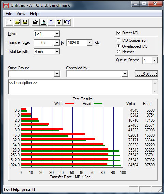
Task: Open Print Preview from the toolbar
Action: (x=43, y=22)
